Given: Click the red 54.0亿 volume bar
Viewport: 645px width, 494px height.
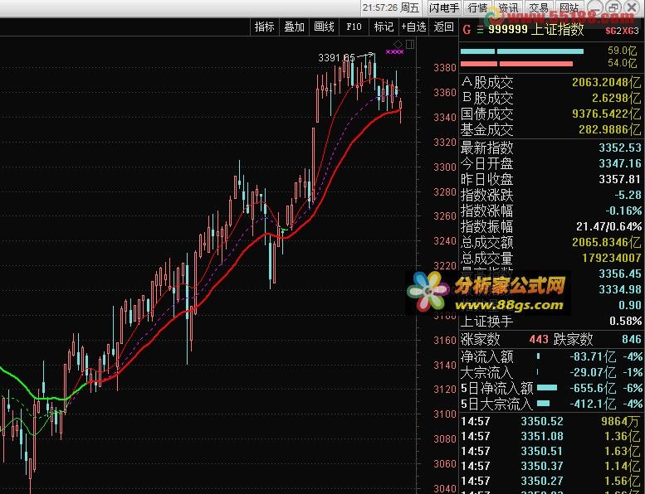Looking at the screenshot, I should [516, 64].
